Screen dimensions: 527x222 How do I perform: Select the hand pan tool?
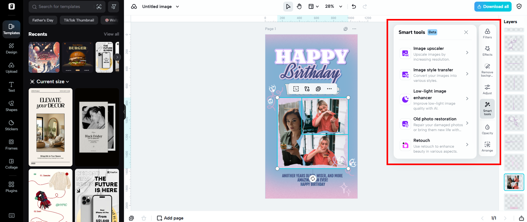click(x=299, y=7)
